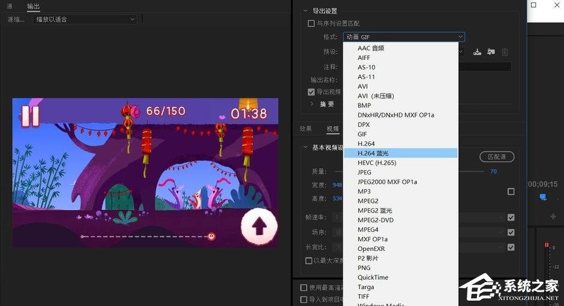Screen dimensions: 564x306
Task: Switch to the 输出 tab
Action: pos(34,6)
